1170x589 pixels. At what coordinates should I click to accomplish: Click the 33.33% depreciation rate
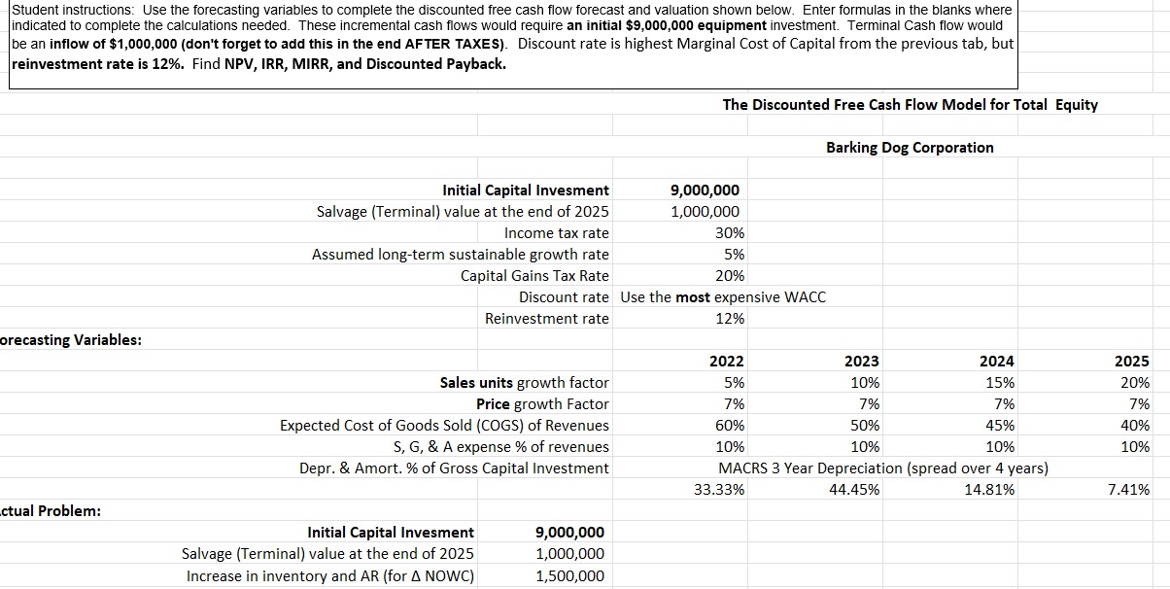coord(720,489)
